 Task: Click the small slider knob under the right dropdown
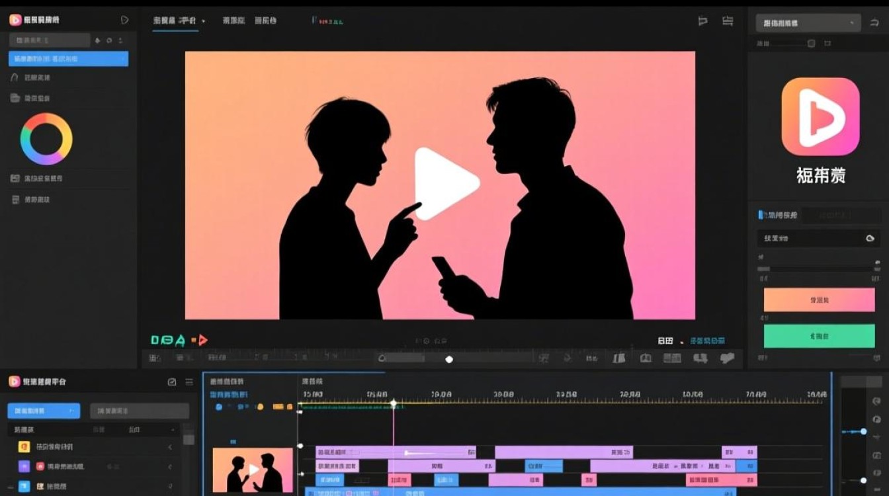(x=812, y=44)
